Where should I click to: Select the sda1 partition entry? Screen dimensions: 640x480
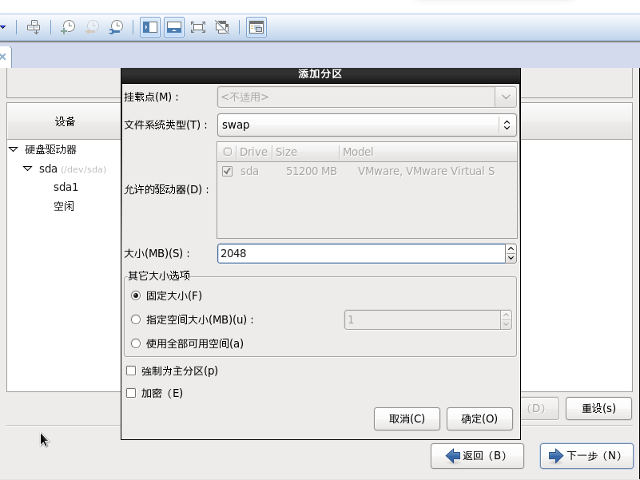66,188
